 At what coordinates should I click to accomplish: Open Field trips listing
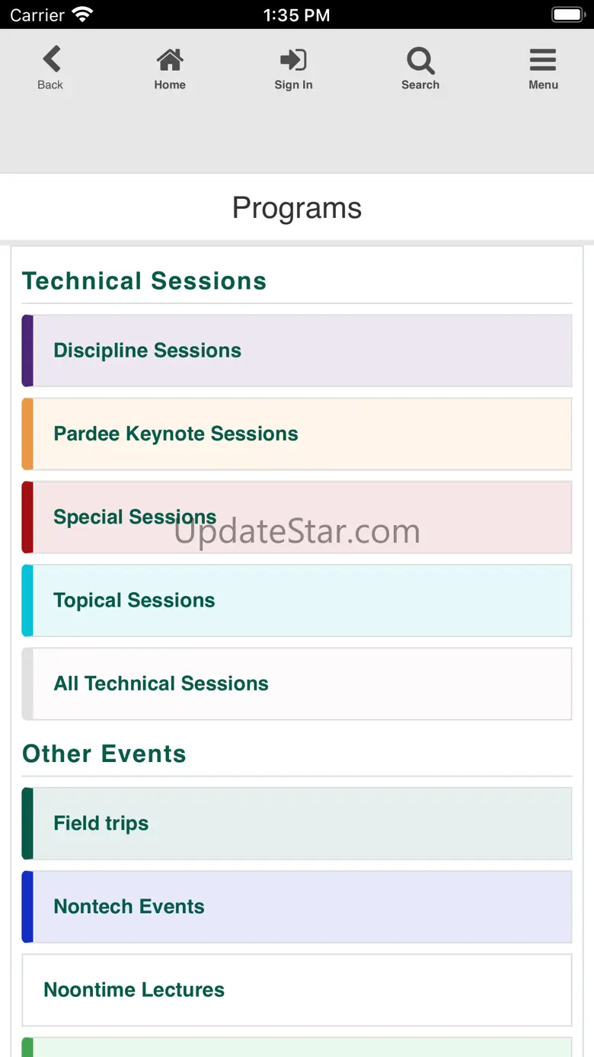[x=101, y=823]
